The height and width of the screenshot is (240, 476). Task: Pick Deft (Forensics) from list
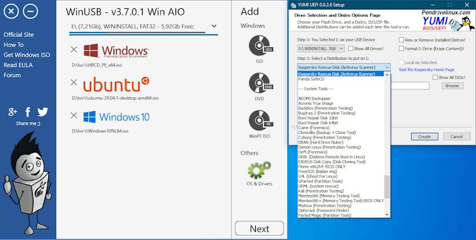pyautogui.click(x=313, y=152)
